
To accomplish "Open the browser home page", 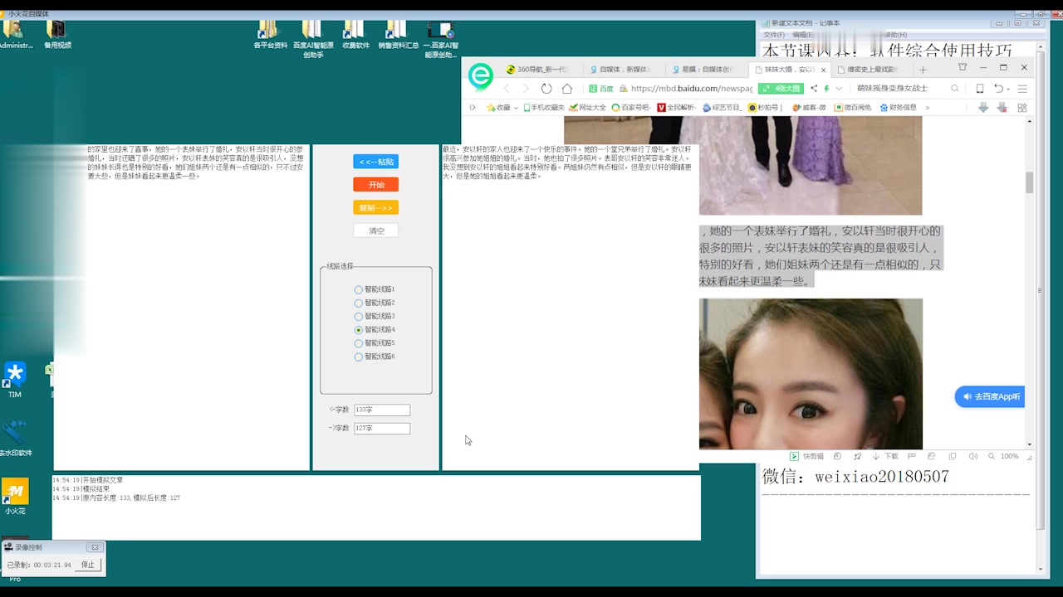I will point(567,88).
